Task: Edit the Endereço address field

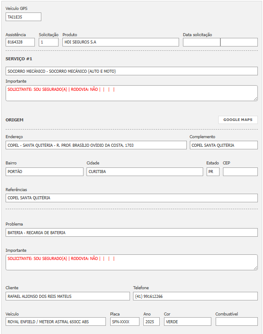Action: (x=96, y=145)
